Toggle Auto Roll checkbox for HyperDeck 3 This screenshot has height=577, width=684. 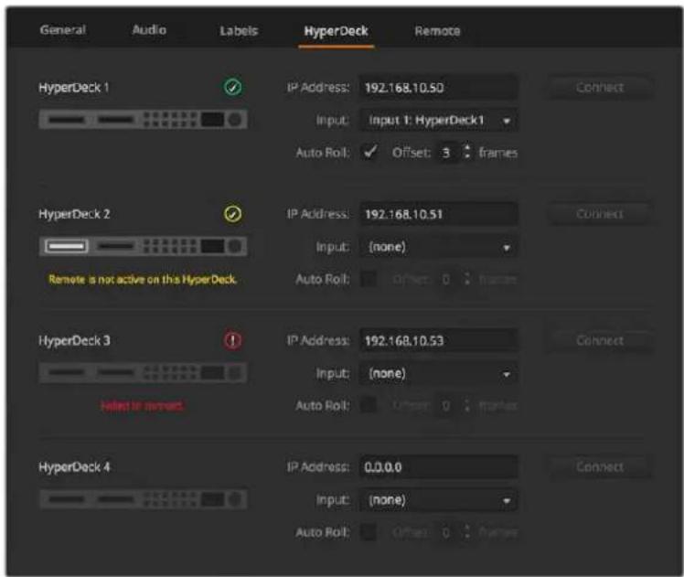click(x=369, y=405)
